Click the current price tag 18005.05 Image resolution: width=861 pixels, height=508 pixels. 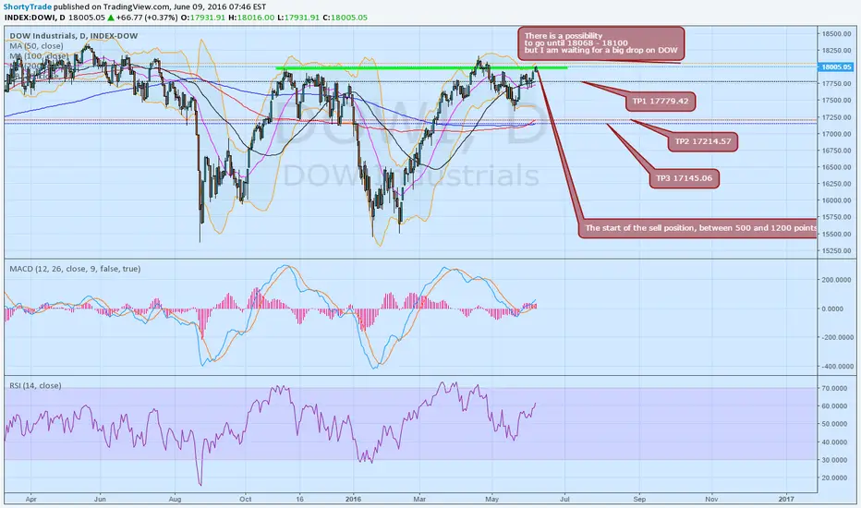pyautogui.click(x=836, y=67)
